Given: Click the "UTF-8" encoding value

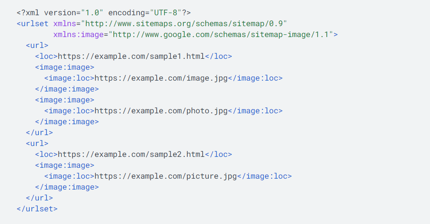Looking at the screenshot, I should pyautogui.click(x=164, y=13).
